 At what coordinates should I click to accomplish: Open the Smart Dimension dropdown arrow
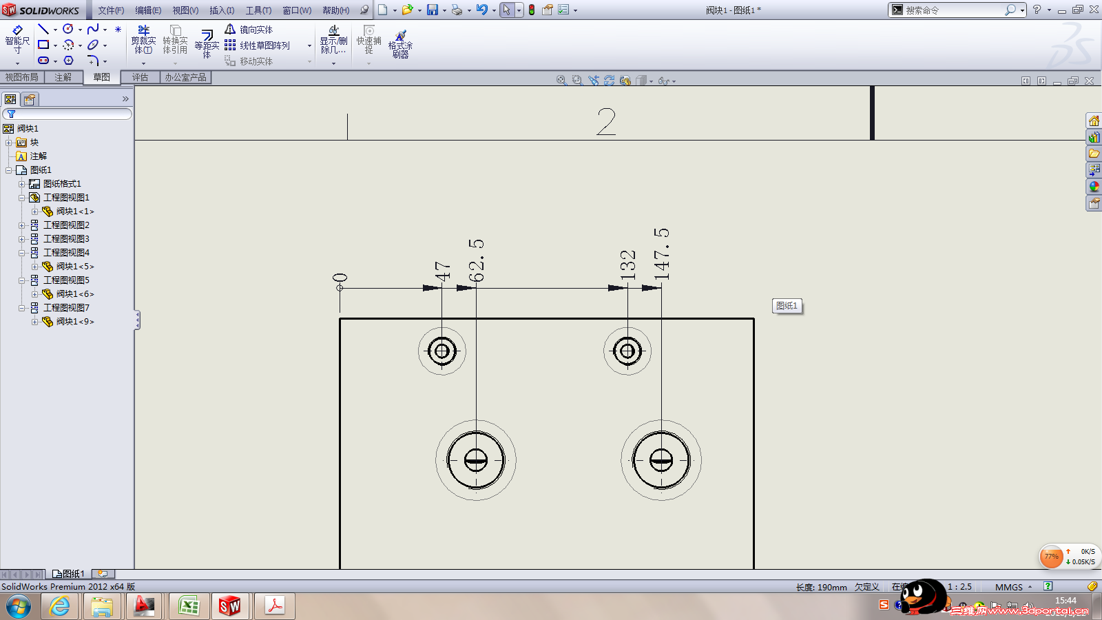coord(17,63)
